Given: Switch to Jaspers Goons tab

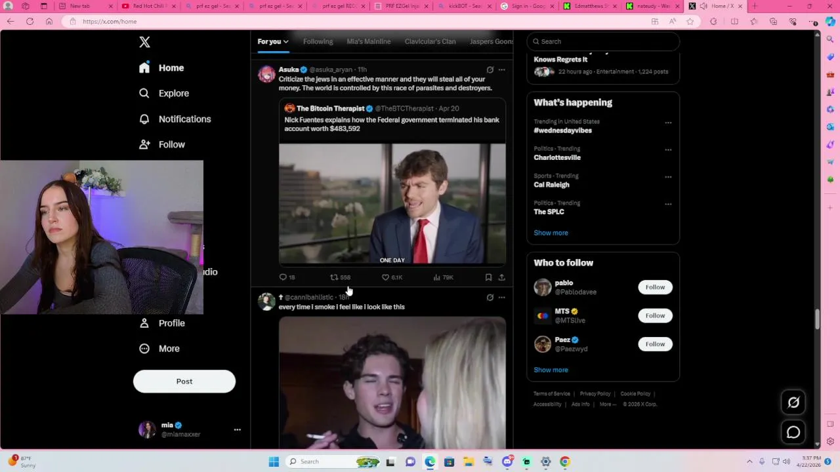Looking at the screenshot, I should pyautogui.click(x=492, y=41).
